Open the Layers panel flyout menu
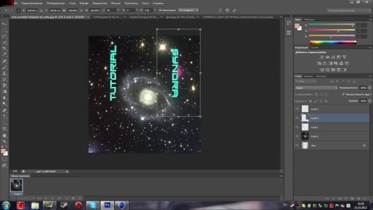This screenshot has width=373, height=210. click(370, 76)
